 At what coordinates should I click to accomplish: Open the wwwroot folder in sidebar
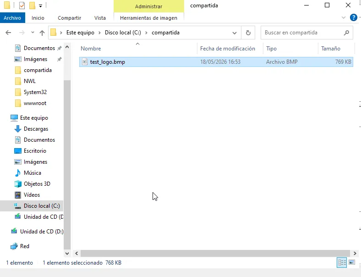(x=35, y=103)
